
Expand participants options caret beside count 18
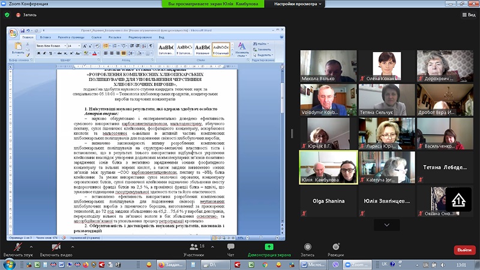click(x=212, y=247)
